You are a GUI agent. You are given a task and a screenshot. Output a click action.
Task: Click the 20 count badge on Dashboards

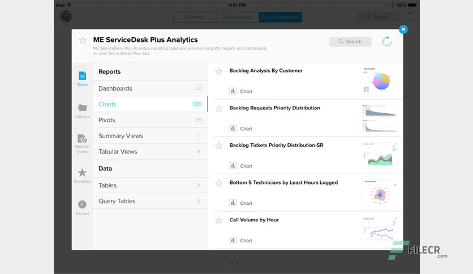tap(198, 88)
